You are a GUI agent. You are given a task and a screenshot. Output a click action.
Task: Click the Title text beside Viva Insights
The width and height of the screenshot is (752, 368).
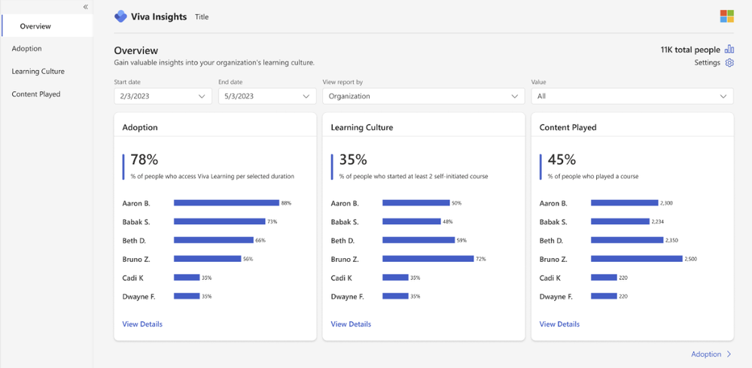[x=202, y=17]
